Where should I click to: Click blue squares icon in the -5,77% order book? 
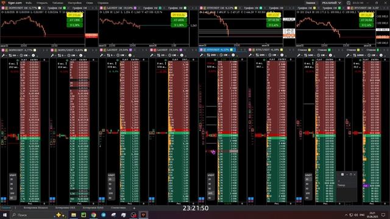[3, 199]
